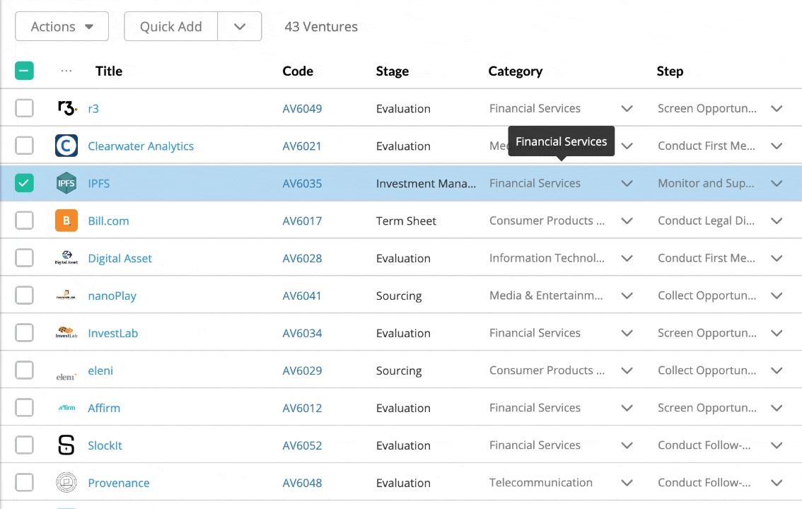The height and width of the screenshot is (509, 802).
Task: Open Step dropdown for SlockIt
Action: coord(777,445)
